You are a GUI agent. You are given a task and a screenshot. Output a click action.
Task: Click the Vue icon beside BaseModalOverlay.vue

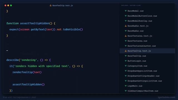coord(126,21)
